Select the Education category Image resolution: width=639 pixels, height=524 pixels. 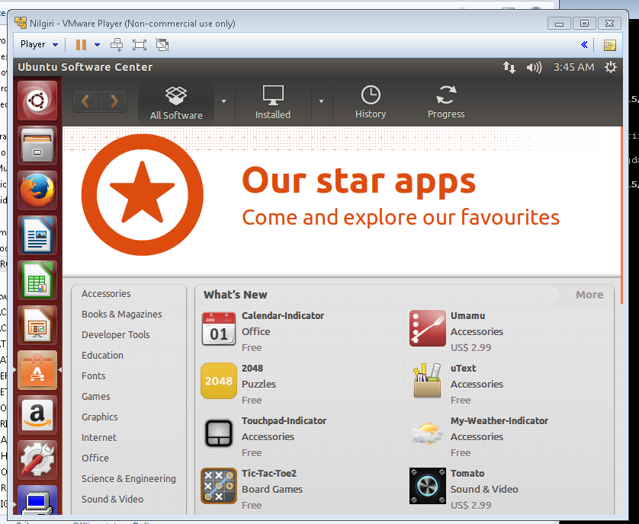tap(102, 356)
